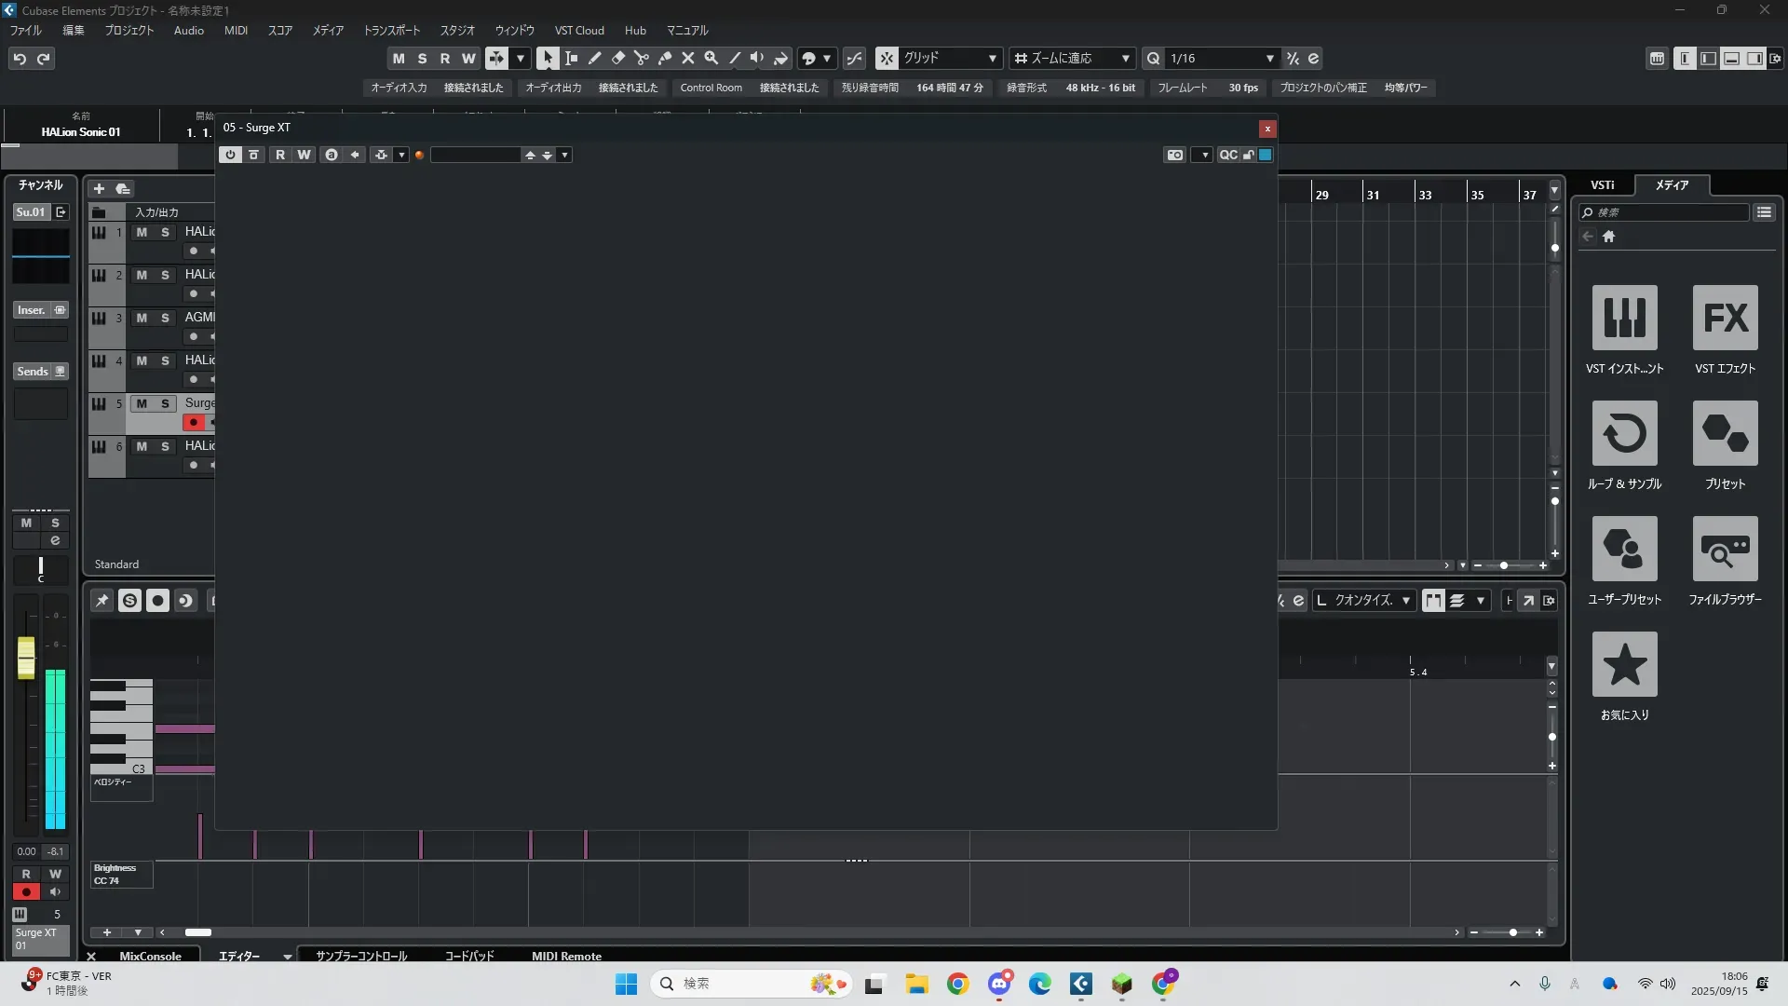The image size is (1788, 1006).
Task: Solo track 3 AGML
Action: click(165, 318)
